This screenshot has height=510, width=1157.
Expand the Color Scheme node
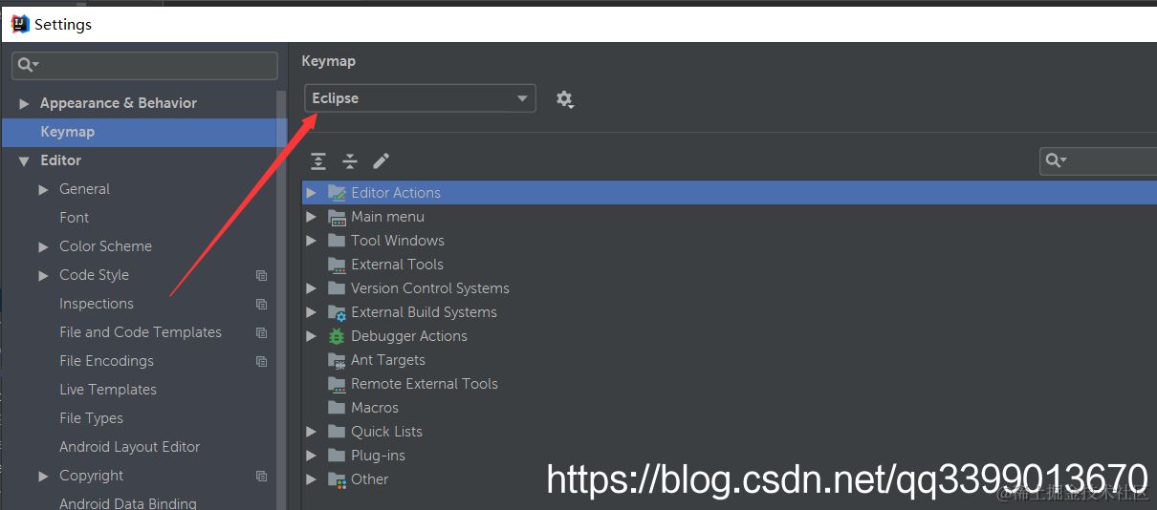coord(43,246)
